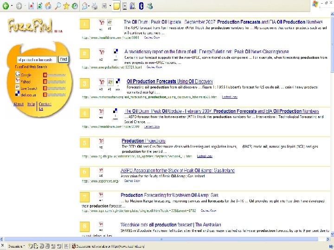Adjust the Google weight slider
The image size is (334, 250).
tap(54, 75)
